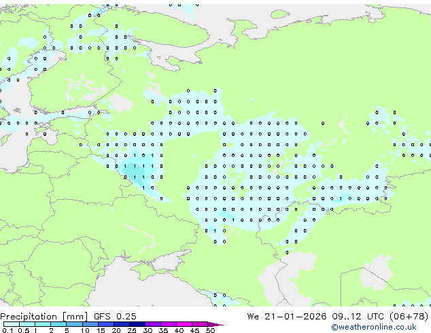Click the legend label '15'
Viewport: 431px width, 333px height.
tap(101, 330)
